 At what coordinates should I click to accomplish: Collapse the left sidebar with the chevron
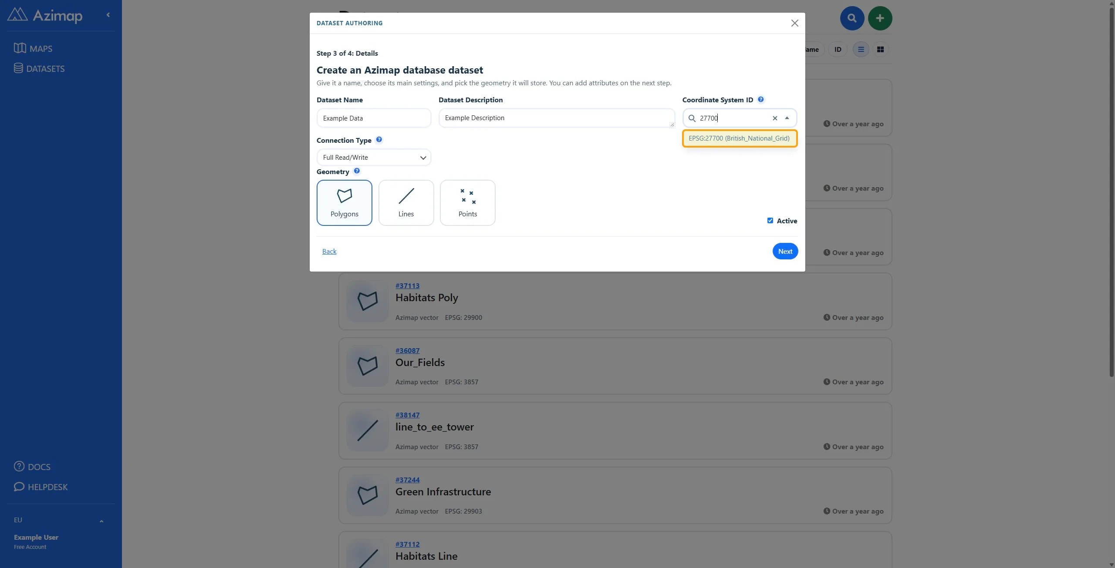(108, 15)
